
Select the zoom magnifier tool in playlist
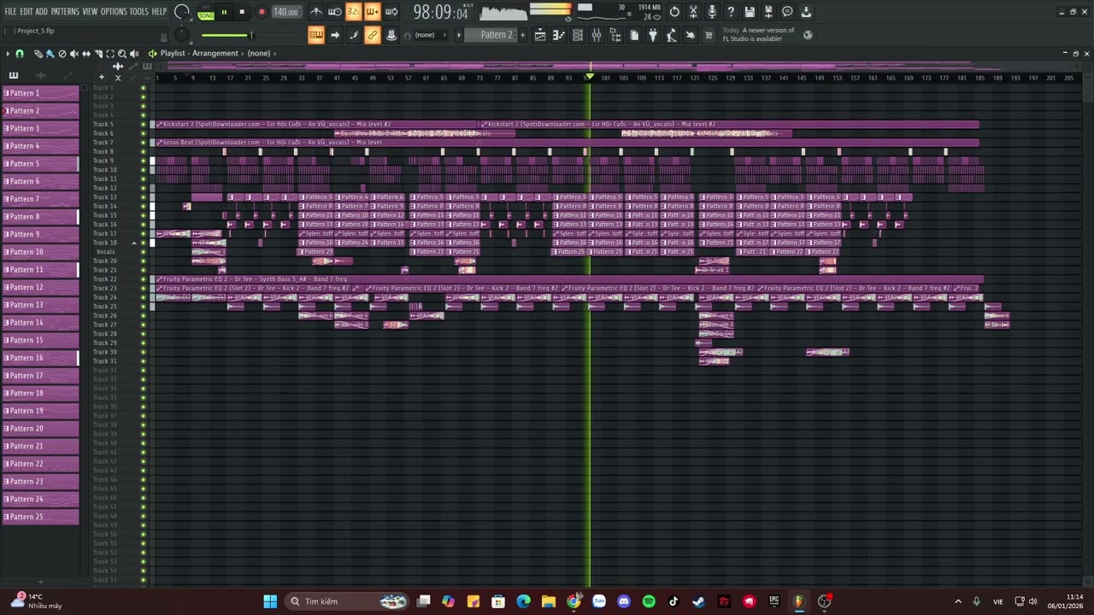(x=121, y=53)
